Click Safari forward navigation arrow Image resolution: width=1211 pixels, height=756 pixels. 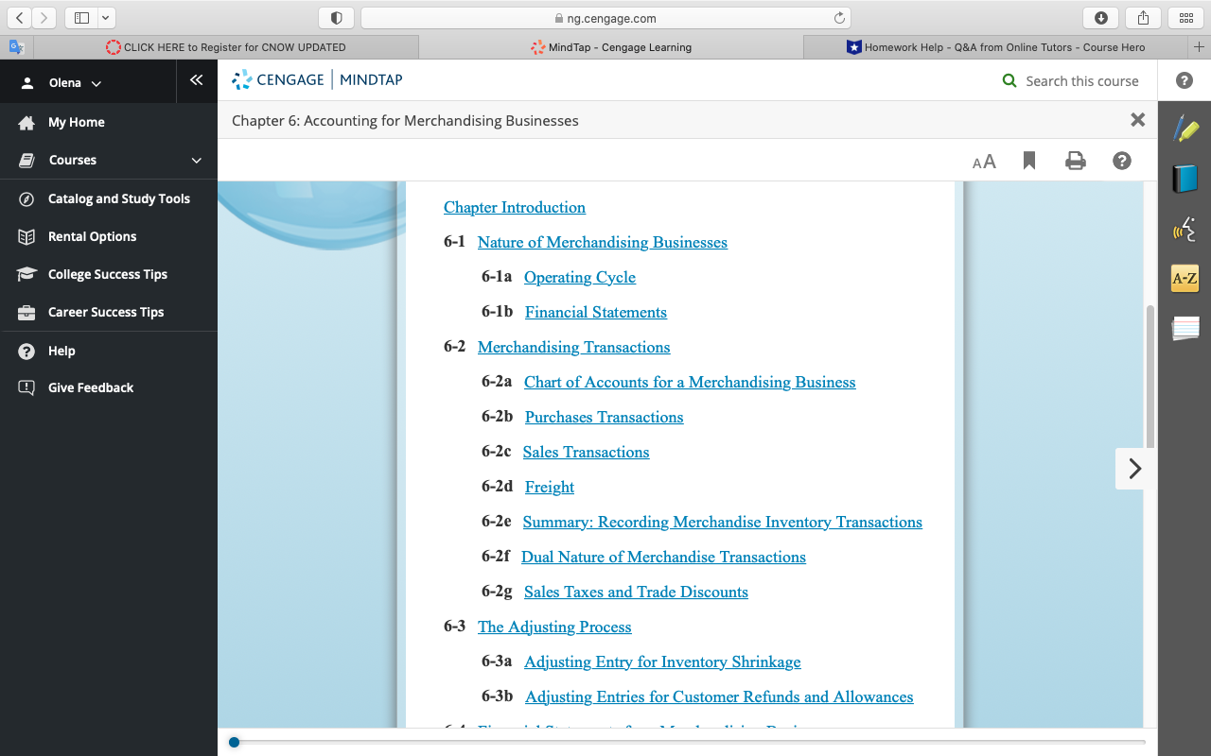click(44, 18)
